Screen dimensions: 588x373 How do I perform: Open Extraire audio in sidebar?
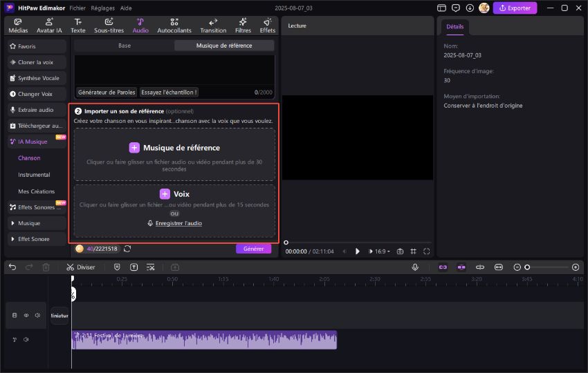coord(37,110)
